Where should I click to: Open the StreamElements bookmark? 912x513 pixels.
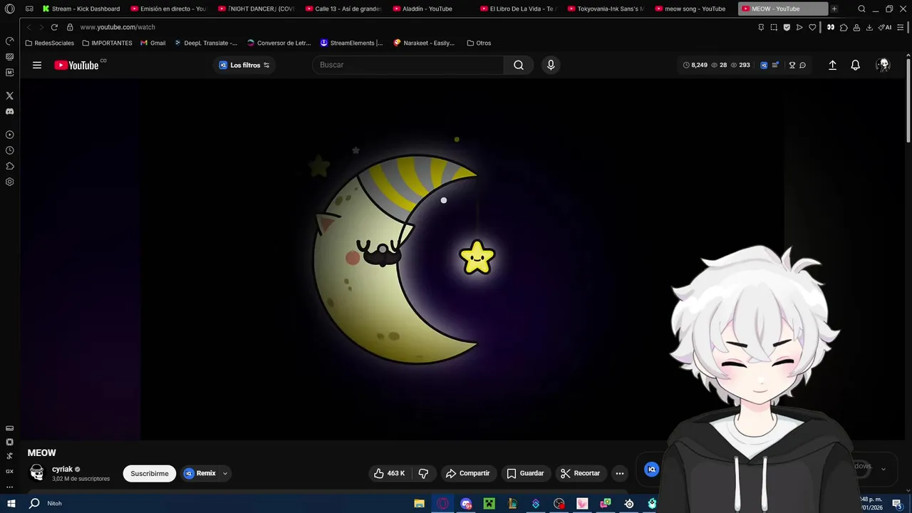pos(351,43)
